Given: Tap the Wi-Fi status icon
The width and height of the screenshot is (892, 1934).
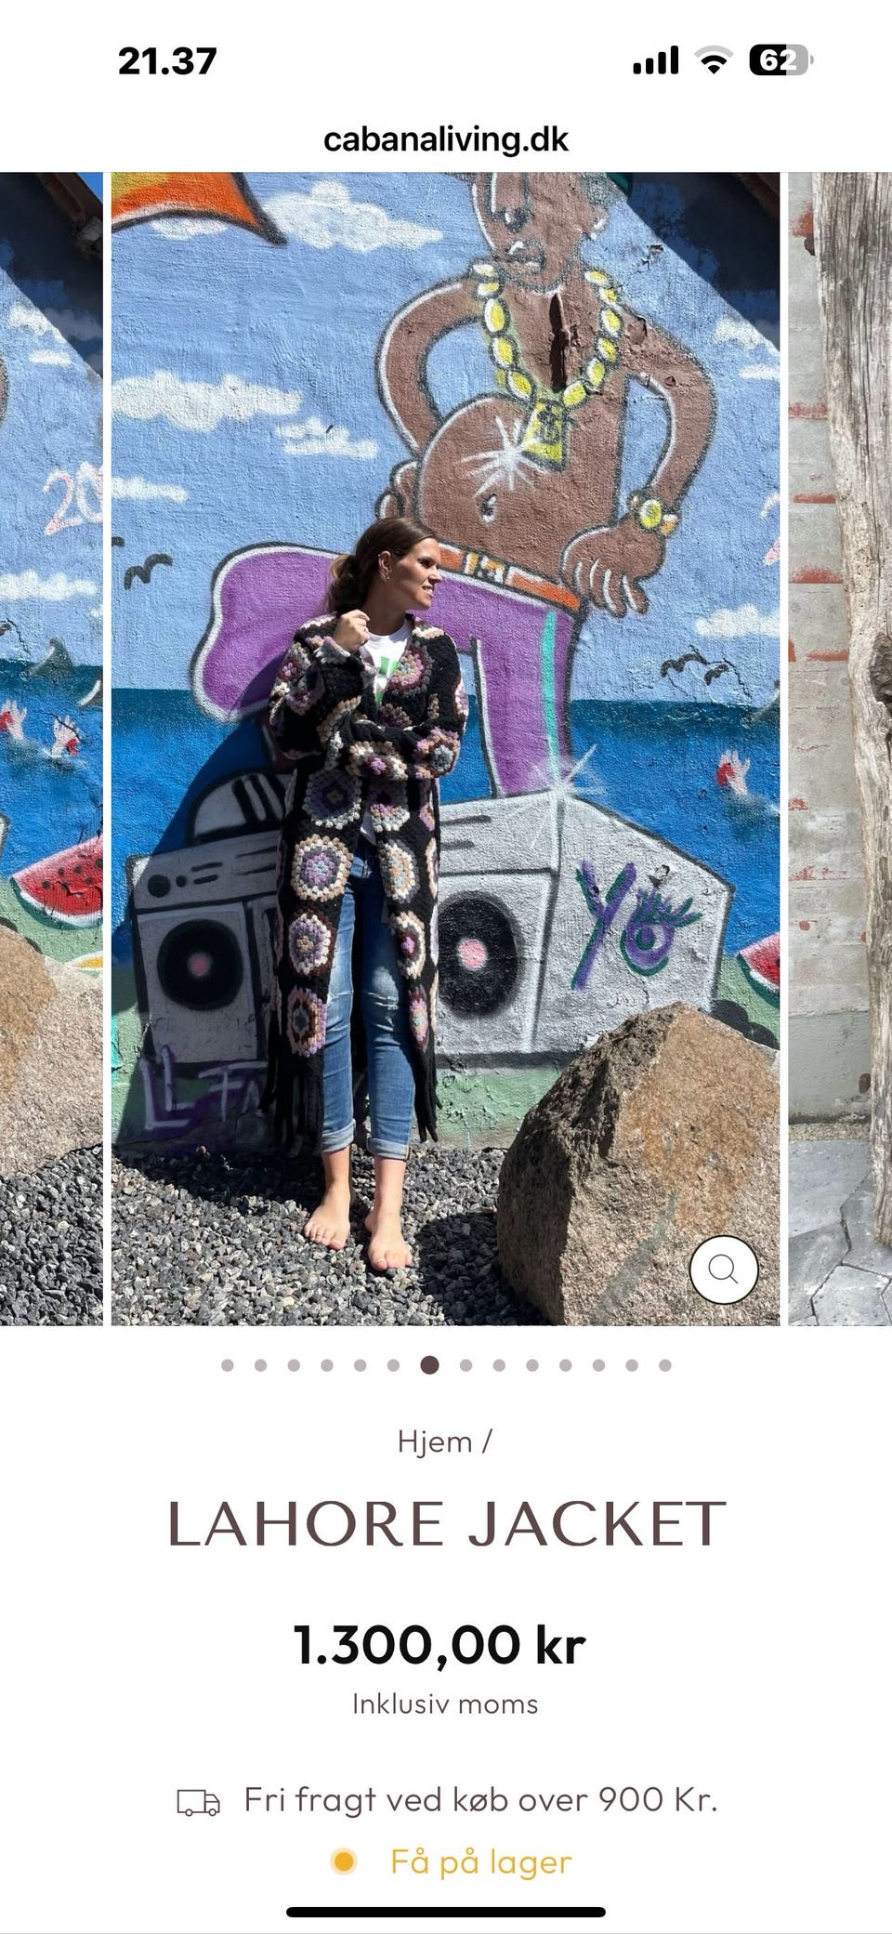Looking at the screenshot, I should click(x=713, y=61).
